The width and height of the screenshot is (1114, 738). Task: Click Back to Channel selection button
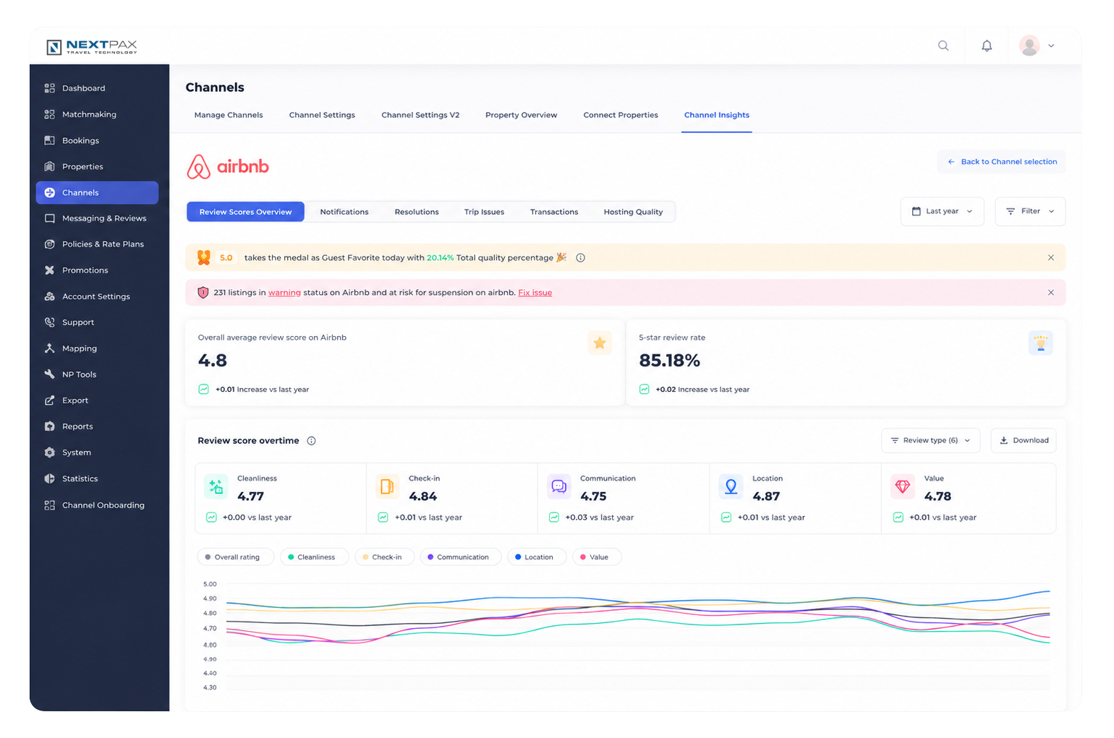point(1001,162)
